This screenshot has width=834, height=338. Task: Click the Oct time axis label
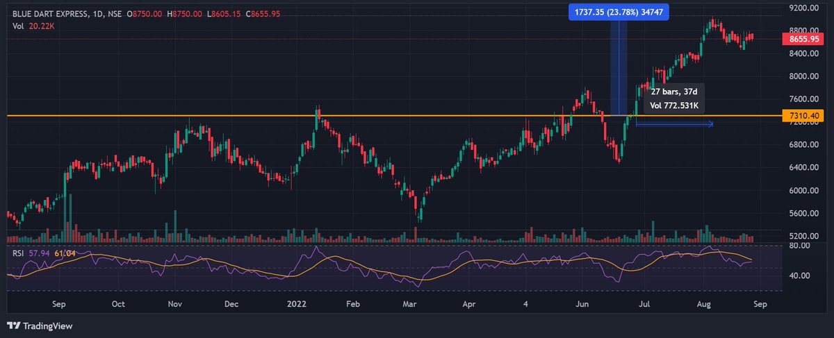coord(118,304)
